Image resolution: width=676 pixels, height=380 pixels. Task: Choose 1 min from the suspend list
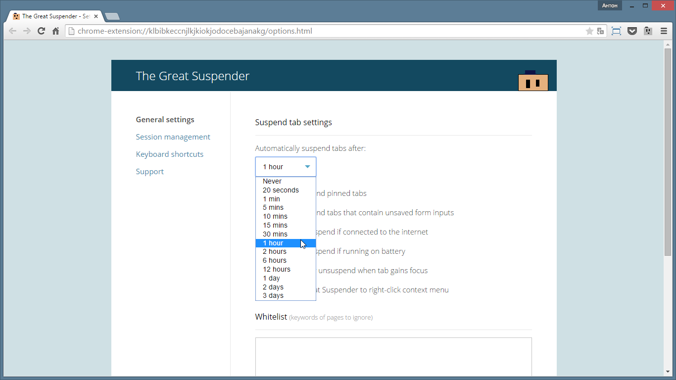(286, 199)
